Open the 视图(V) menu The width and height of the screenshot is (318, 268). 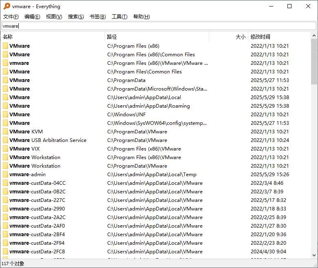pos(54,17)
